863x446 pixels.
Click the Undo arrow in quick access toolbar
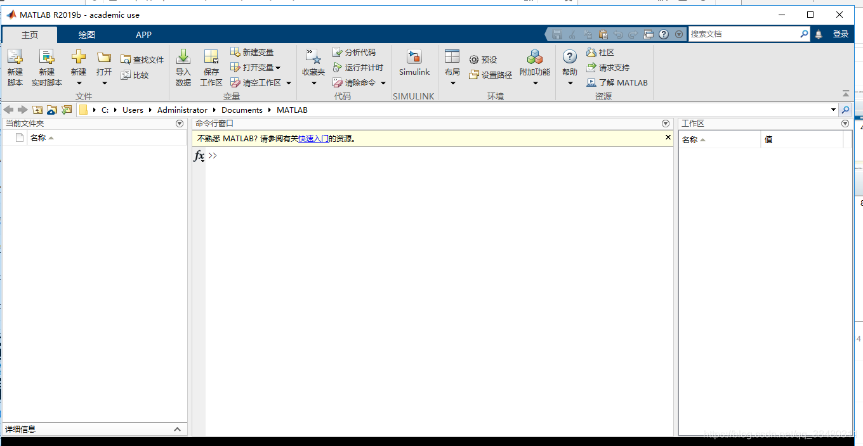(618, 34)
